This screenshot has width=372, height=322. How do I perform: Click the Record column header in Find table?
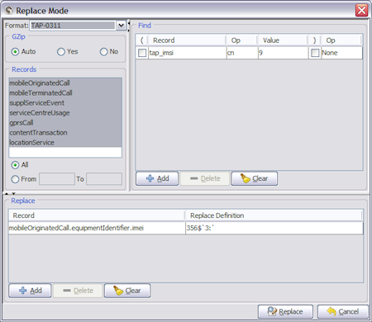(187, 40)
